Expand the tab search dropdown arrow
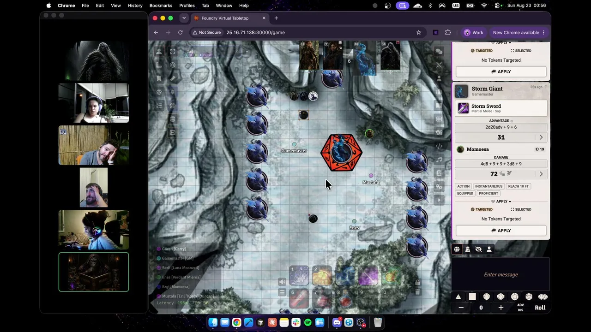This screenshot has height=332, width=591. point(184,18)
